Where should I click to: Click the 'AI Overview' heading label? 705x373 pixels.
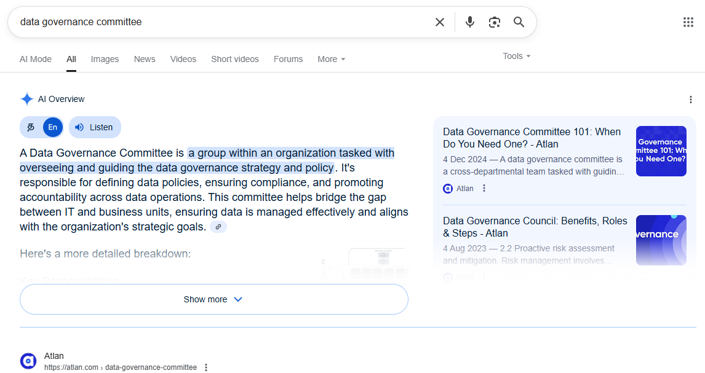[61, 99]
